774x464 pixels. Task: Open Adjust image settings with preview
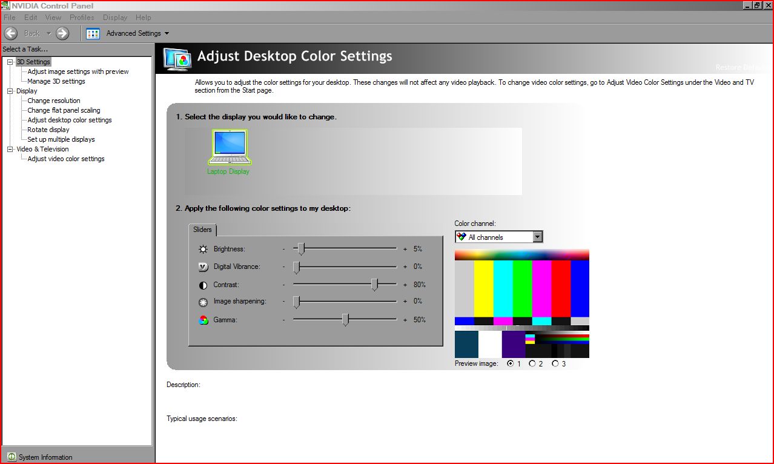point(78,71)
